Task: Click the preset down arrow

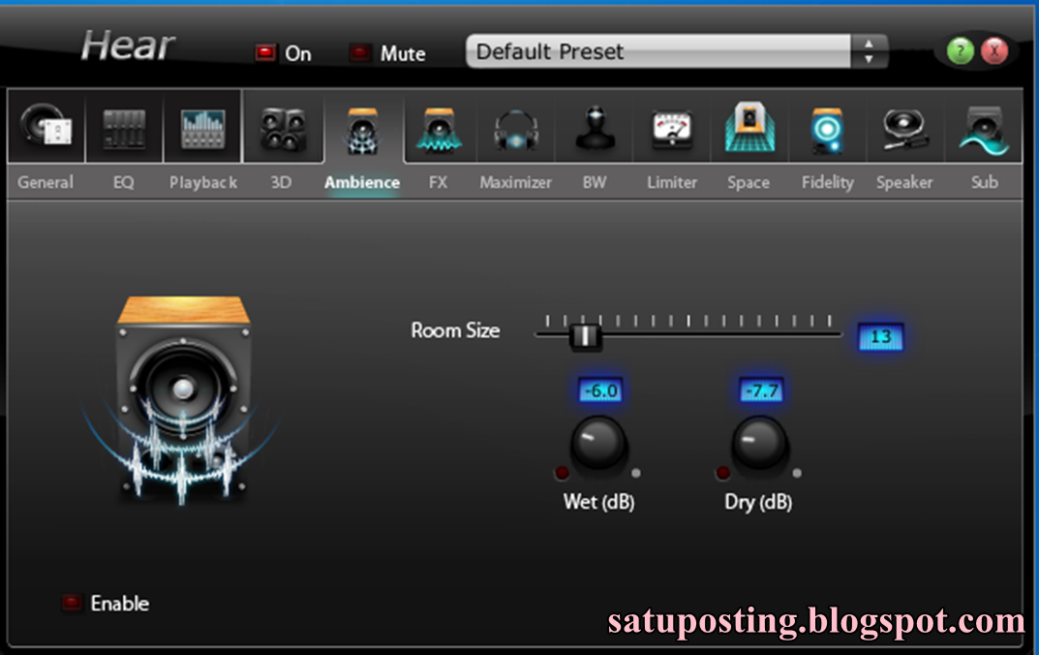Action: pos(869,59)
